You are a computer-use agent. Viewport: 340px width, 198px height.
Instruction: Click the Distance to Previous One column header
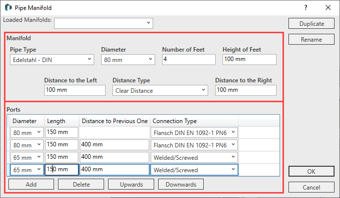coord(114,121)
